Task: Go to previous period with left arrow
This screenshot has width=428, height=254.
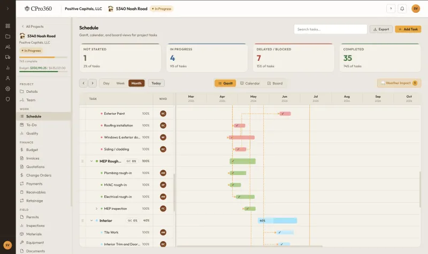Action: pos(83,83)
